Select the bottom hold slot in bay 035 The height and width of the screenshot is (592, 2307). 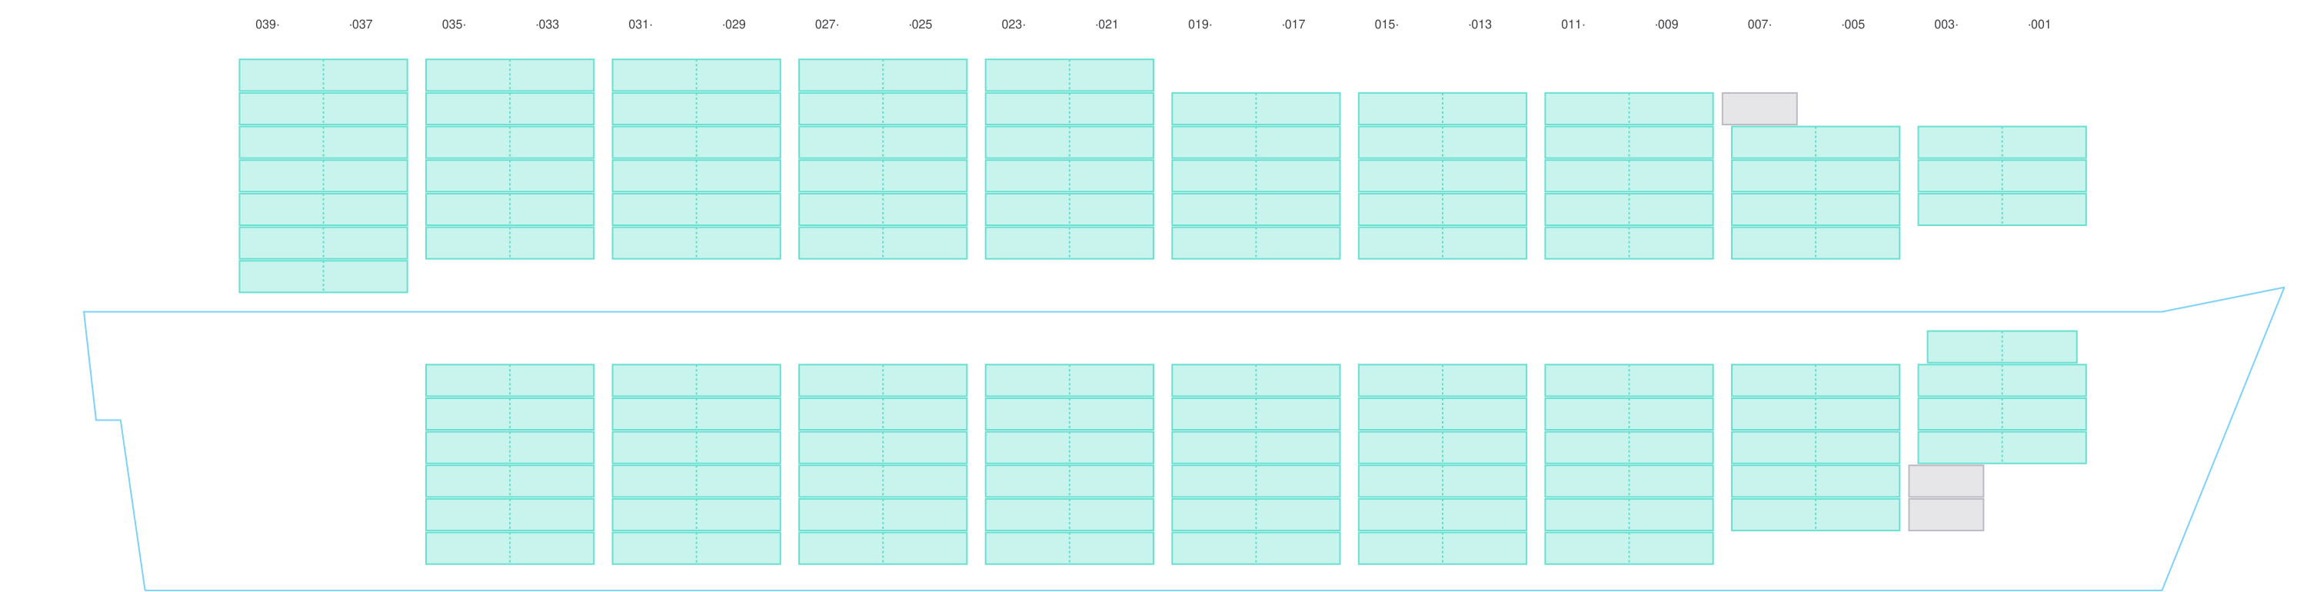[x=468, y=548]
